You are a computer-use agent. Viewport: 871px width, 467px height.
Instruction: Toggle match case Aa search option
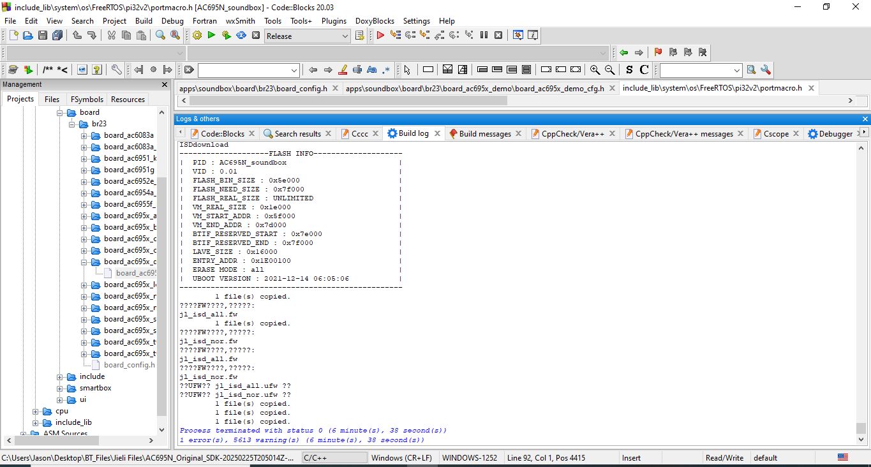[x=372, y=70]
